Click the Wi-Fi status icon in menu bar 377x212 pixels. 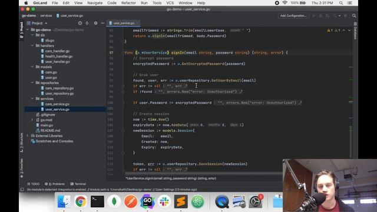tap(285, 3)
